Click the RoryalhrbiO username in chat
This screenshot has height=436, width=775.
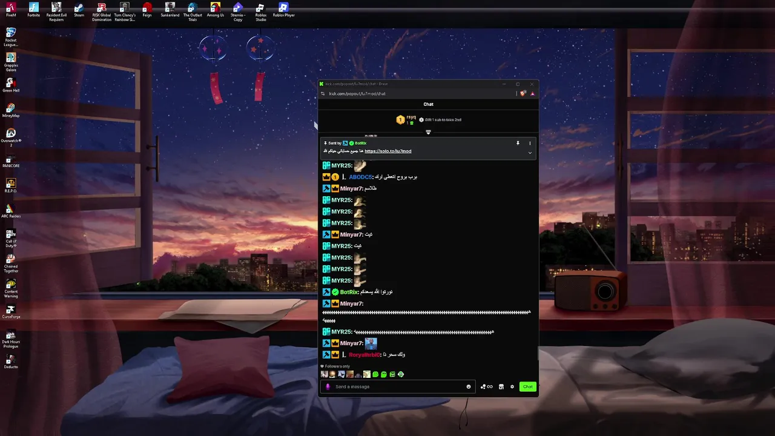(x=364, y=355)
